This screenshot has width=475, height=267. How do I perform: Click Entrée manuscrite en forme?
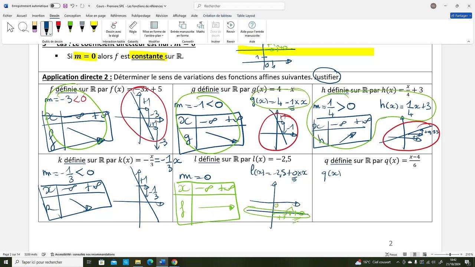182,29
